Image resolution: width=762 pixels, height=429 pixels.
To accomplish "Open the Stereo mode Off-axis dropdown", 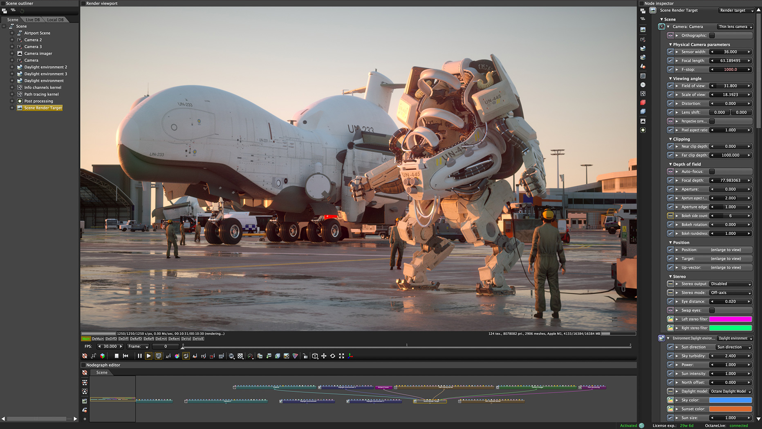I will pyautogui.click(x=731, y=293).
